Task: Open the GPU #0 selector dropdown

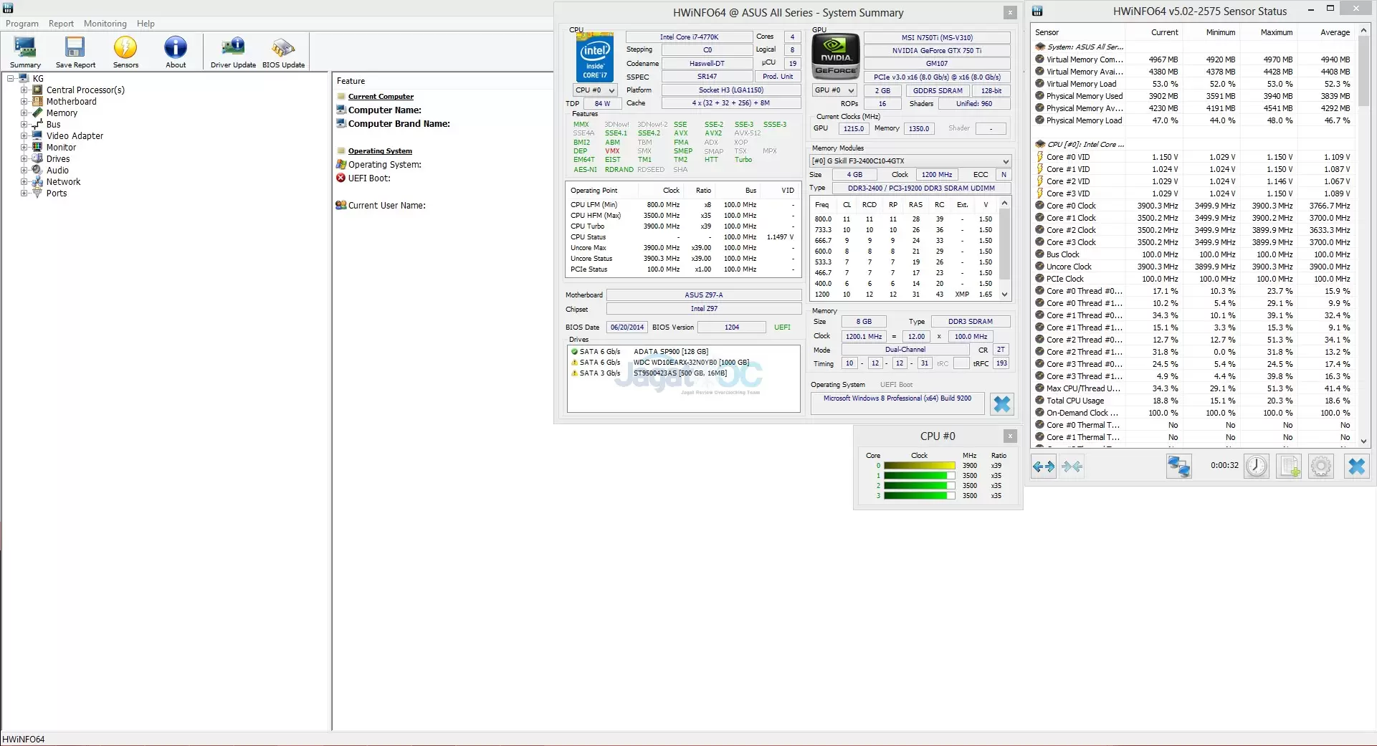Action: [834, 90]
